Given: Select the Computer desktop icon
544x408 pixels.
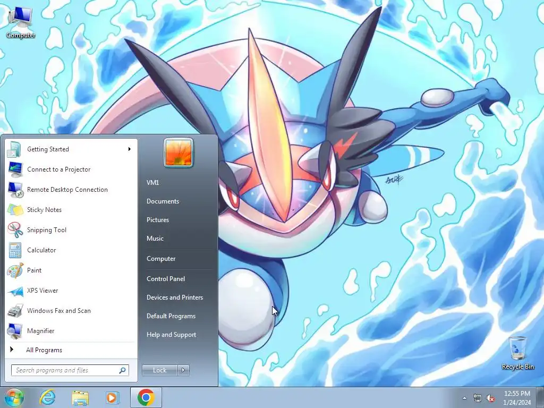Looking at the screenshot, I should pos(21,22).
